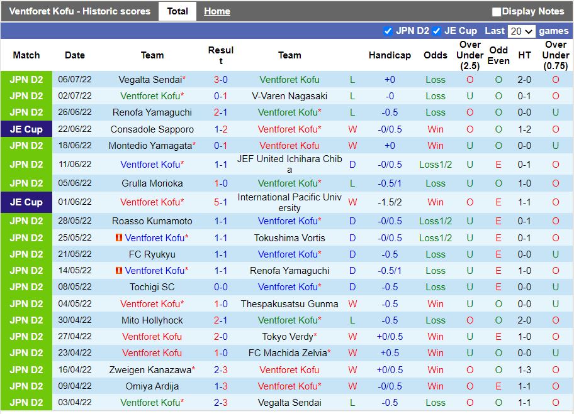Switch to the Home tab

[x=217, y=11]
